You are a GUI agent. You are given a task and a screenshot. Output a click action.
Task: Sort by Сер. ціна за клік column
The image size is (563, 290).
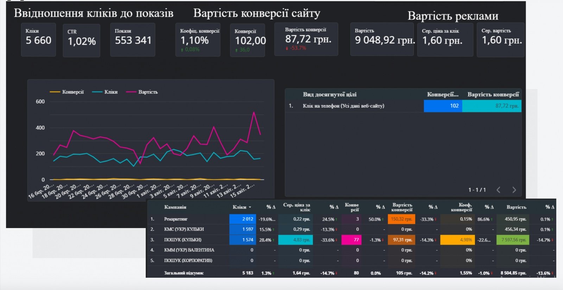297,207
